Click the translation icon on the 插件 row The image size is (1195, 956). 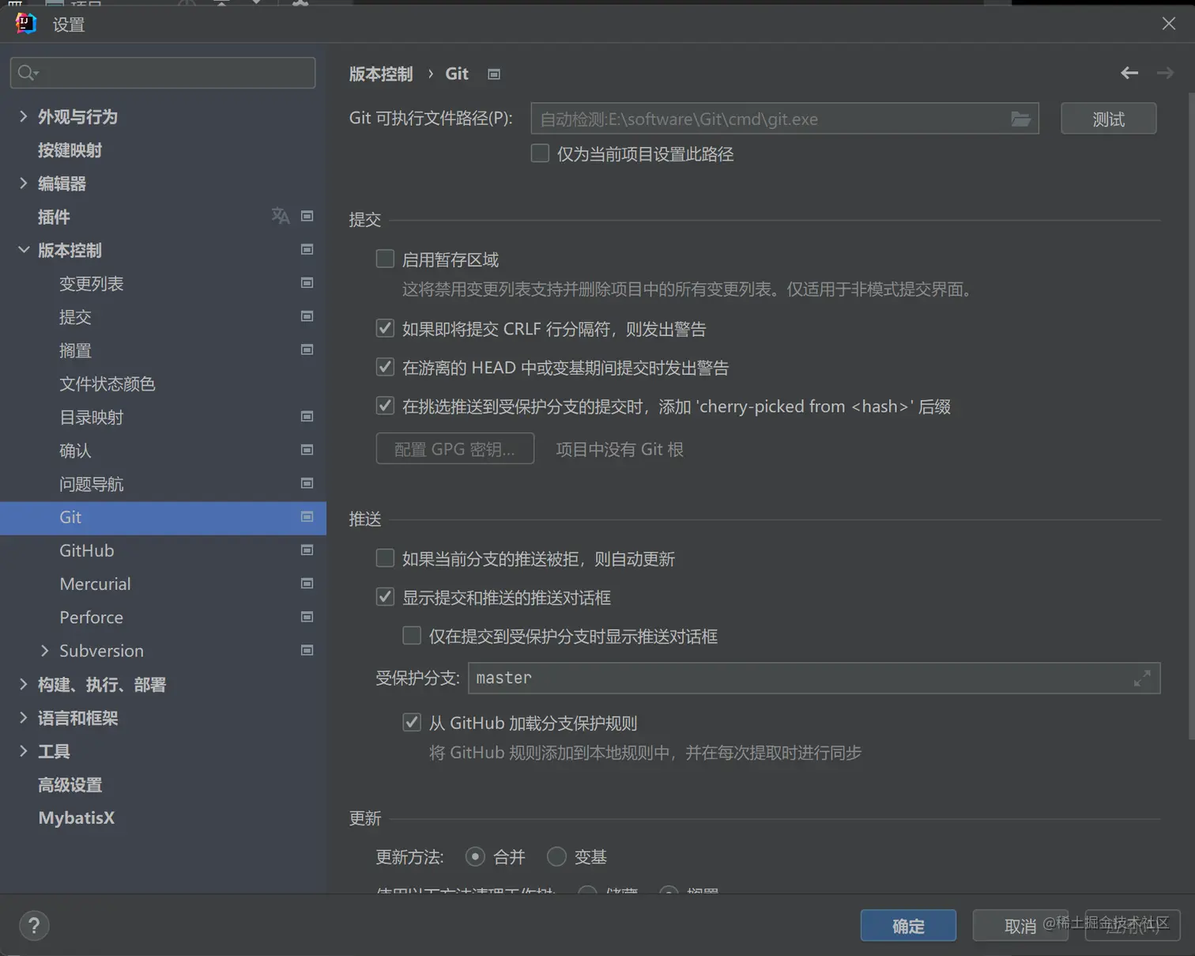click(280, 216)
